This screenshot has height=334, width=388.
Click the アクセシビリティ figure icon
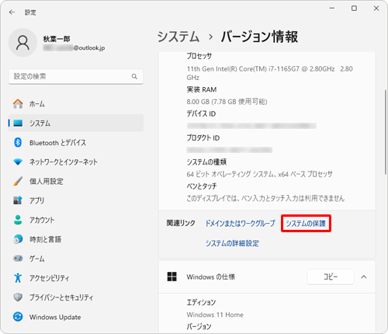point(18,278)
